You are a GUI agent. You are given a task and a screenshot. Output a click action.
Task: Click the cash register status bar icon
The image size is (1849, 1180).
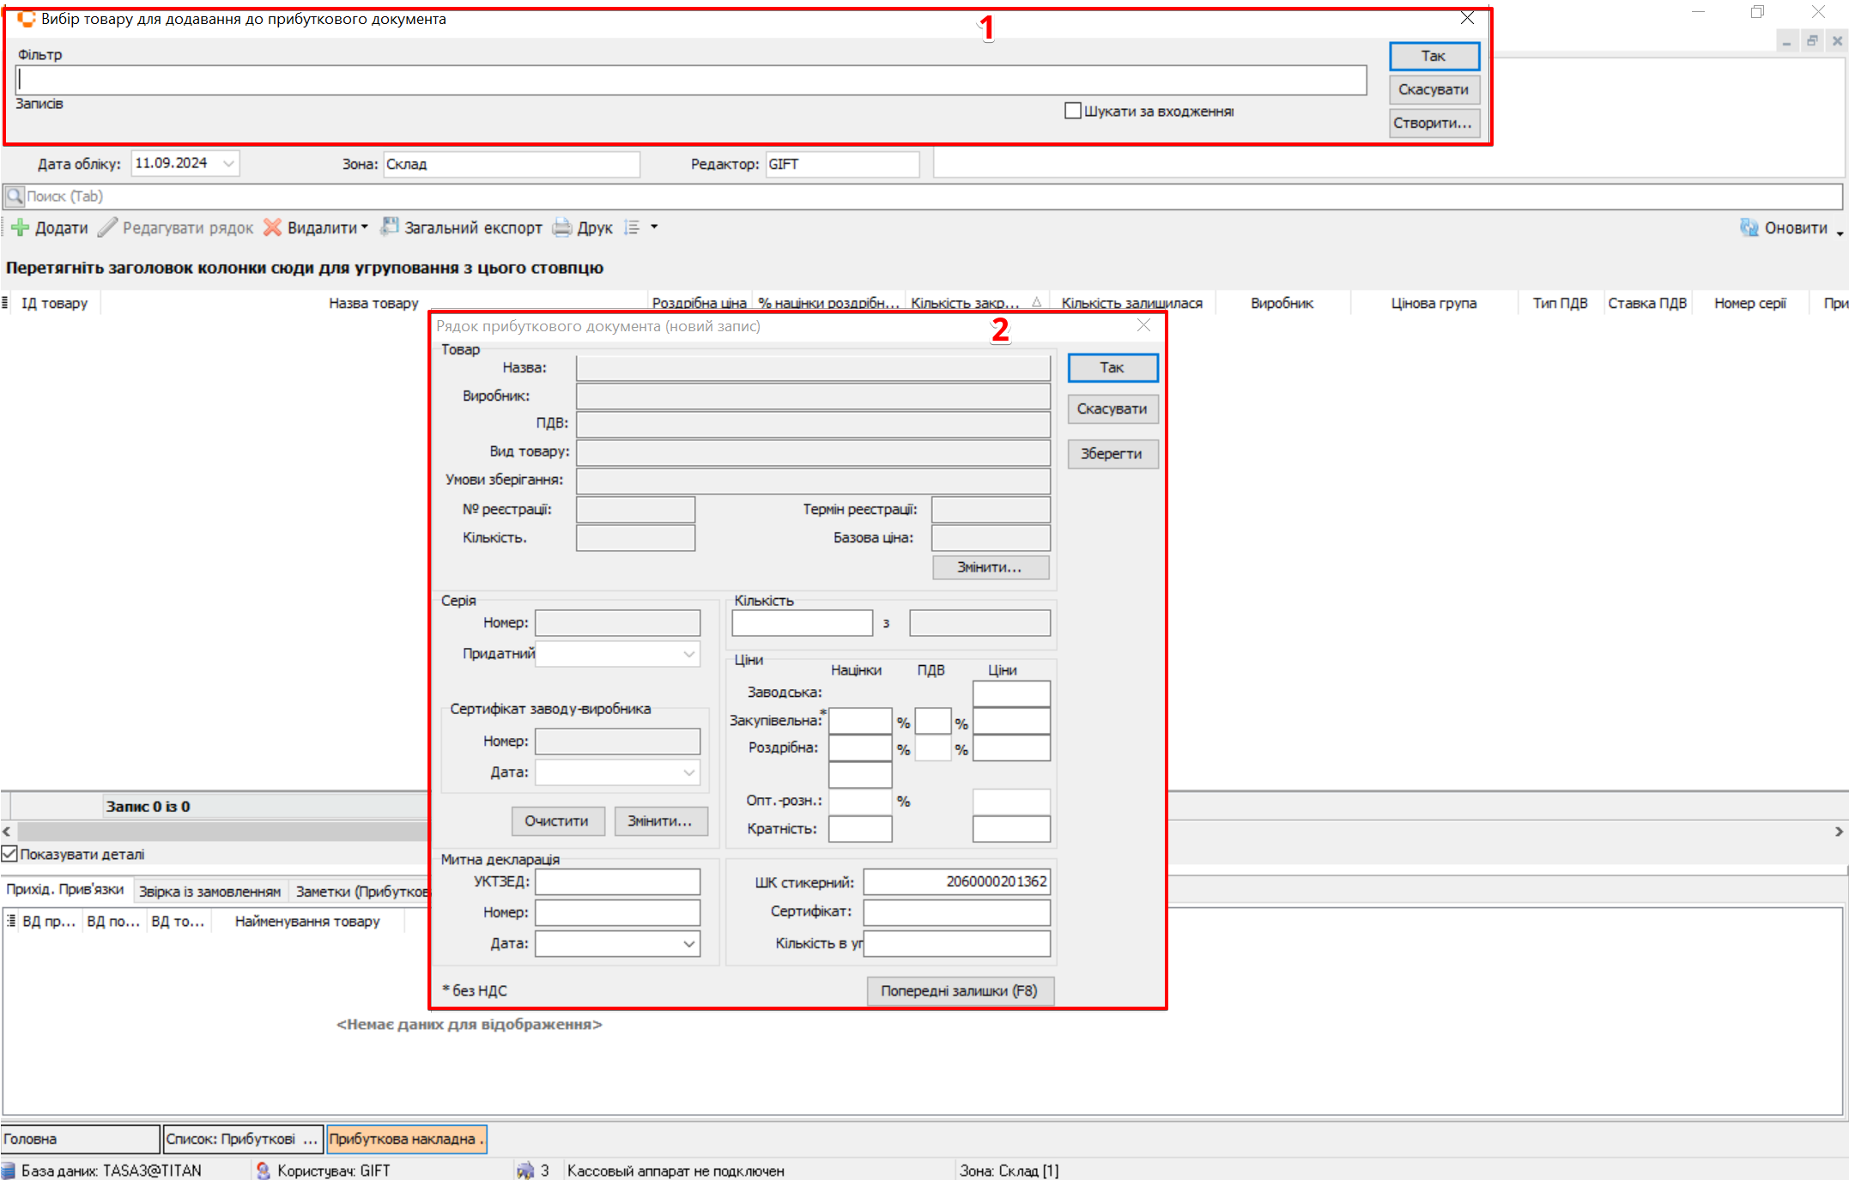(x=524, y=1171)
